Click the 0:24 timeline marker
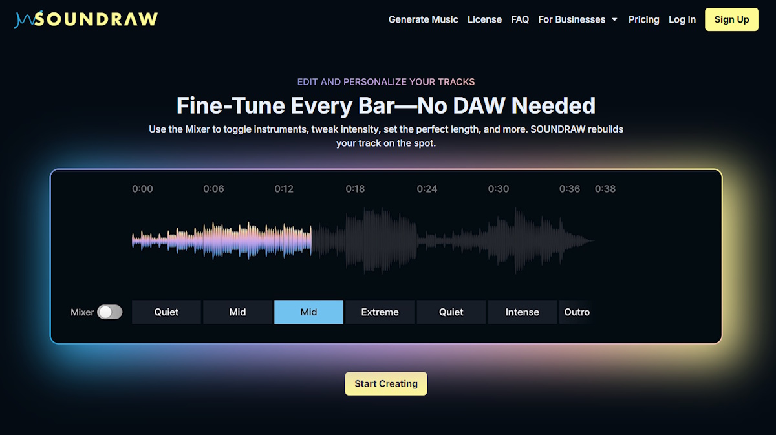The height and width of the screenshot is (435, 776). point(427,189)
